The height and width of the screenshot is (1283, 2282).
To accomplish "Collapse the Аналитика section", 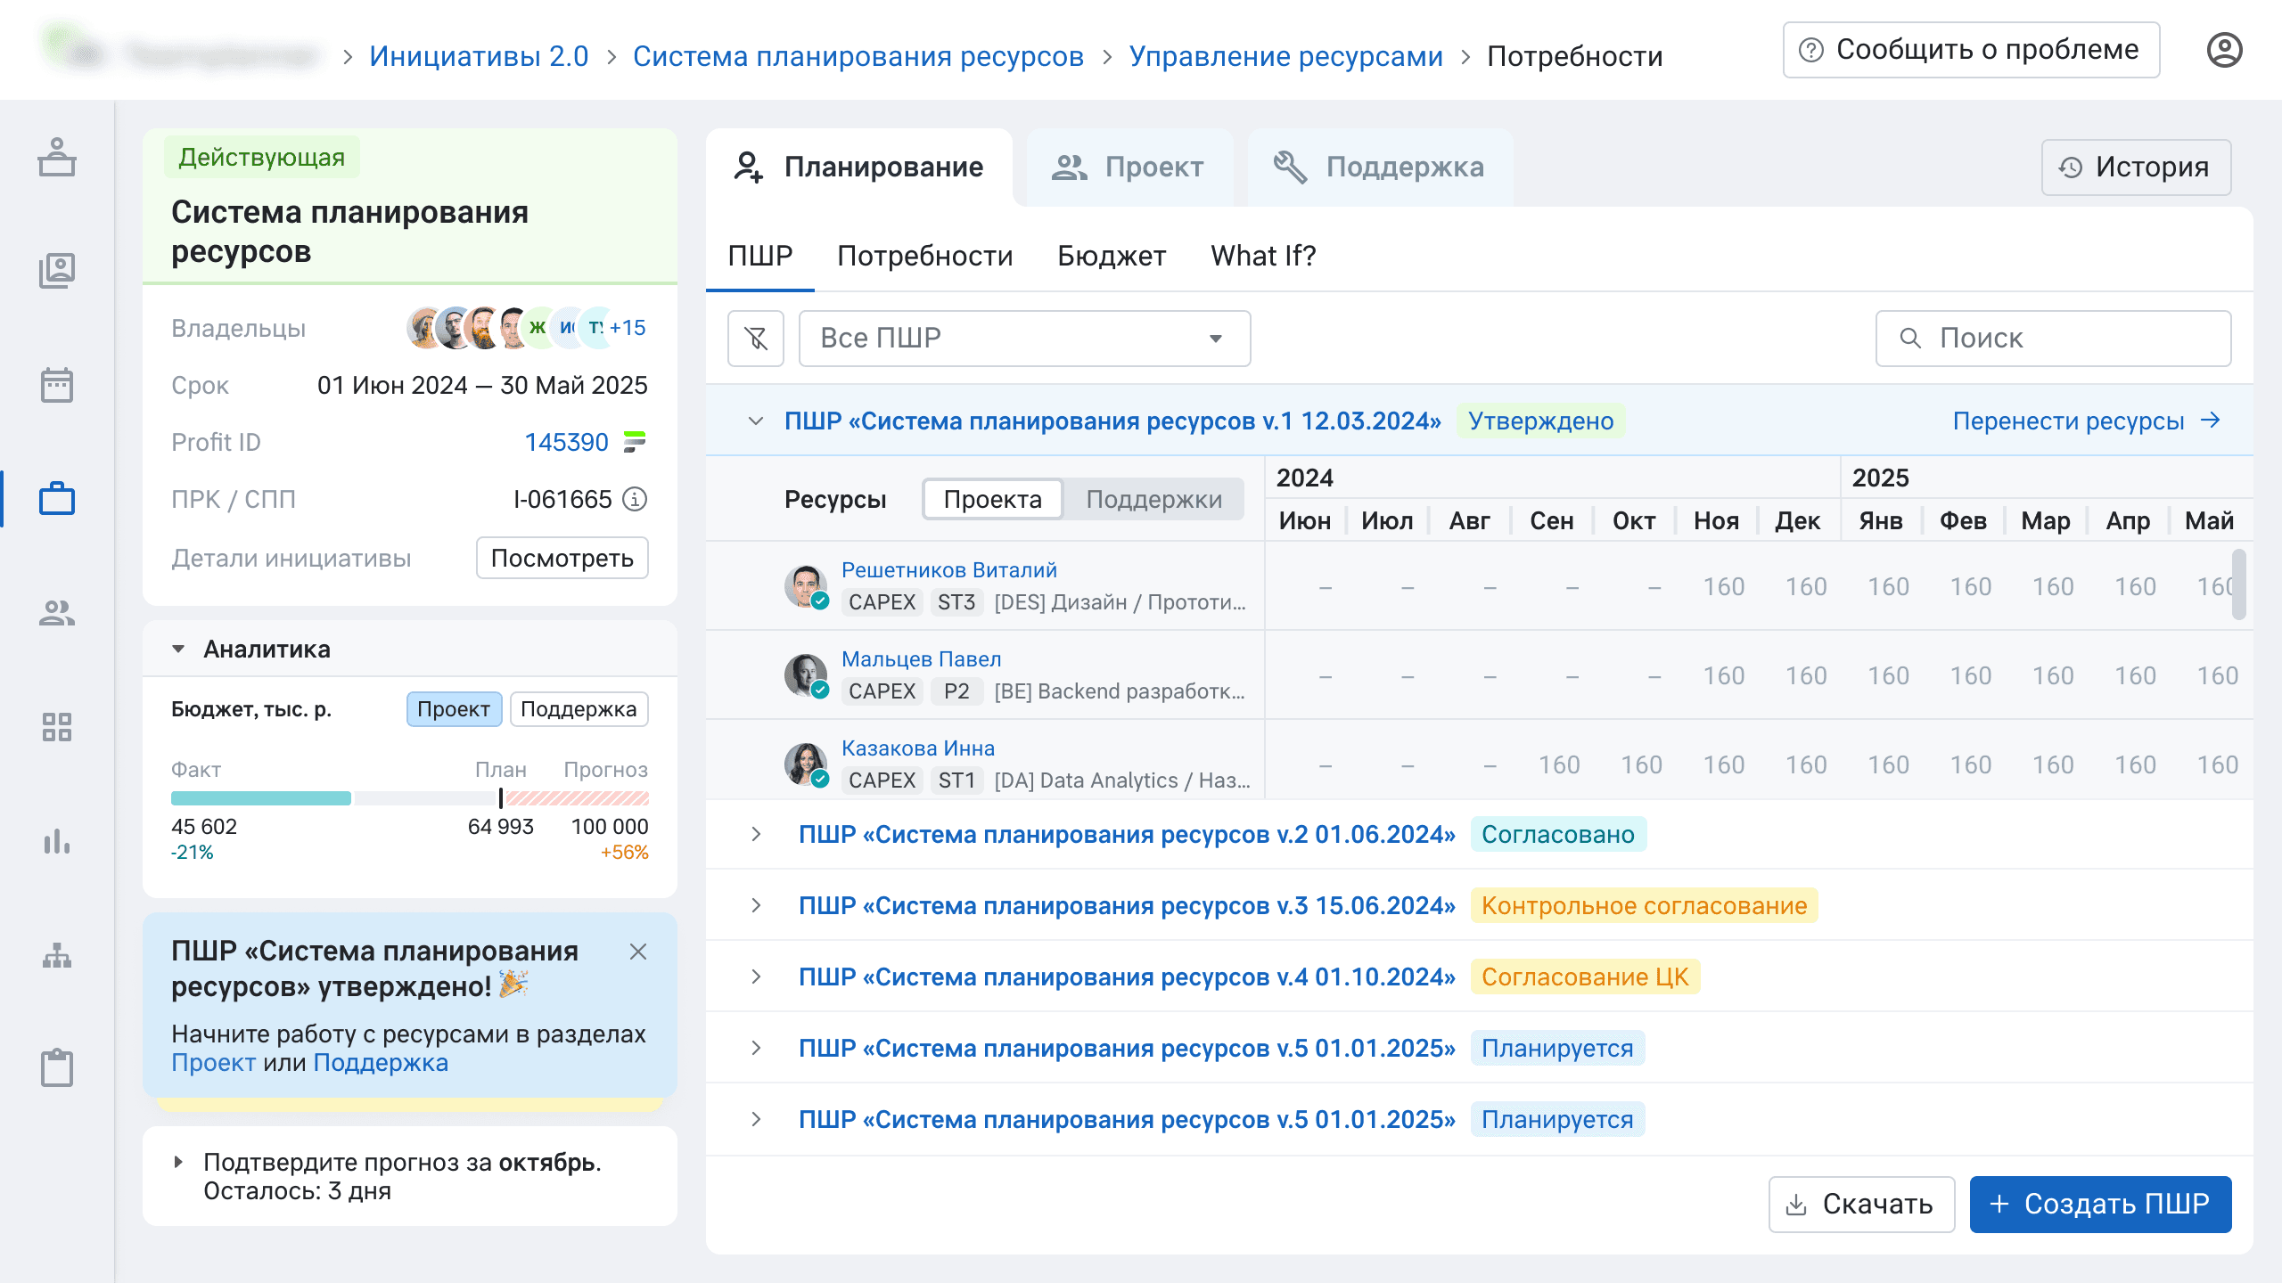I will (x=178, y=649).
